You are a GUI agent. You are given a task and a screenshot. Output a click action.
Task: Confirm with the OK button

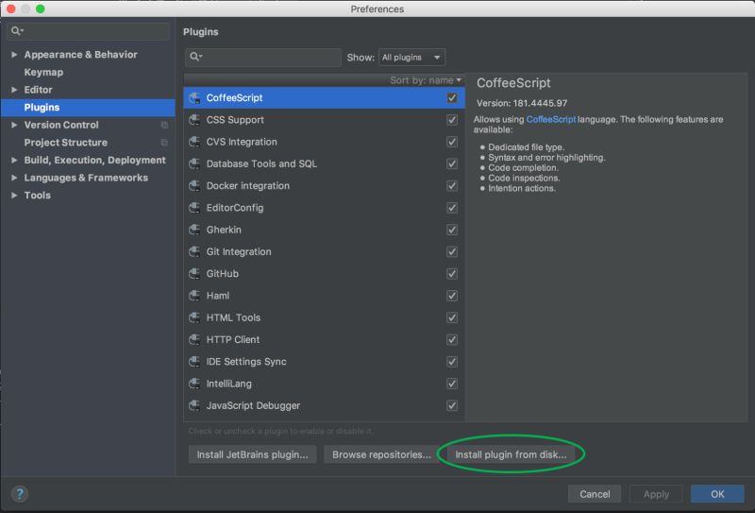point(717,494)
